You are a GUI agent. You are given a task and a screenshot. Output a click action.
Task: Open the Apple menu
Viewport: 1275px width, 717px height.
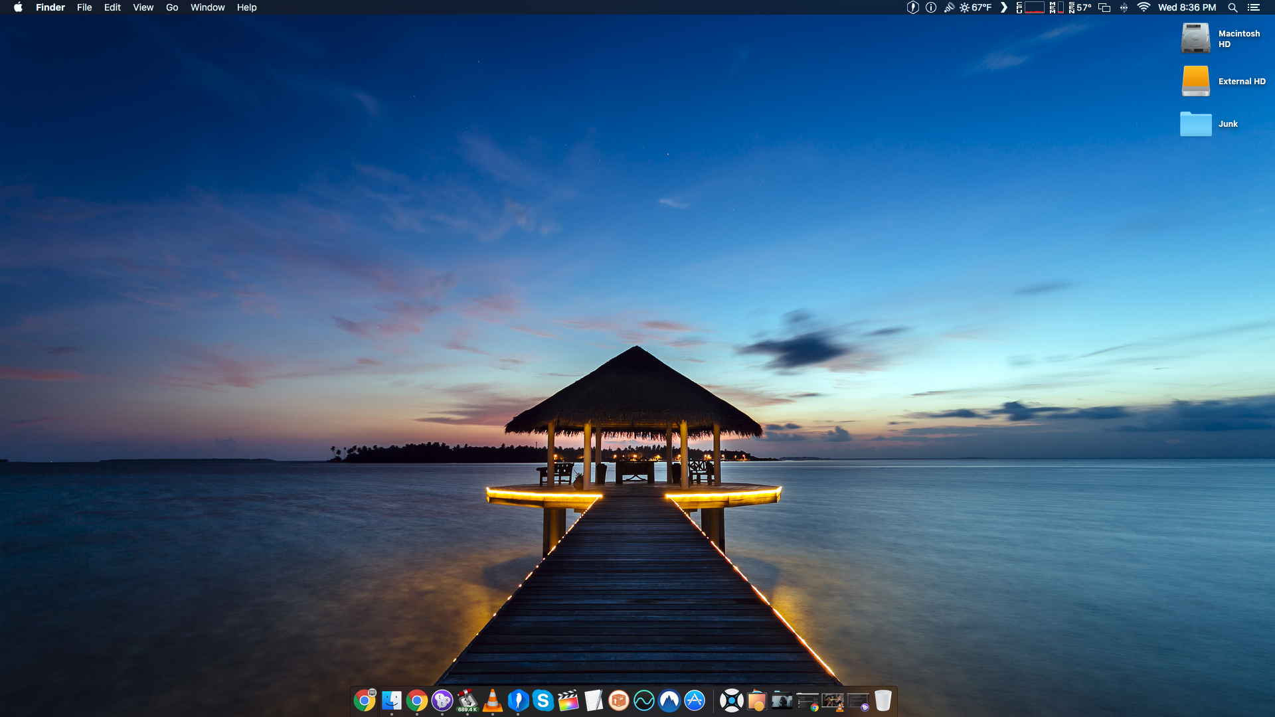18,7
